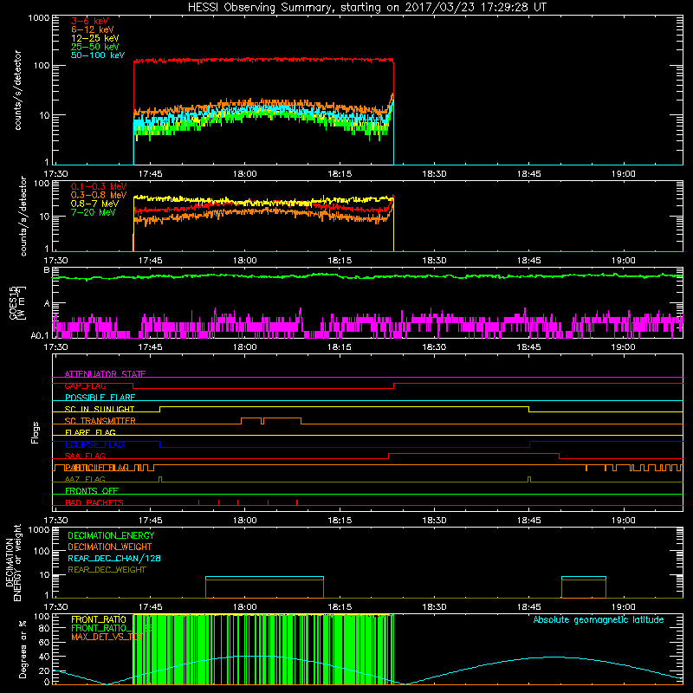Select the red 3-6 keV legend label

click(x=89, y=21)
